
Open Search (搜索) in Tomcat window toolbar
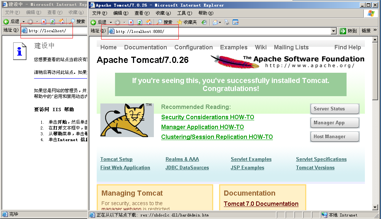click(x=164, y=22)
